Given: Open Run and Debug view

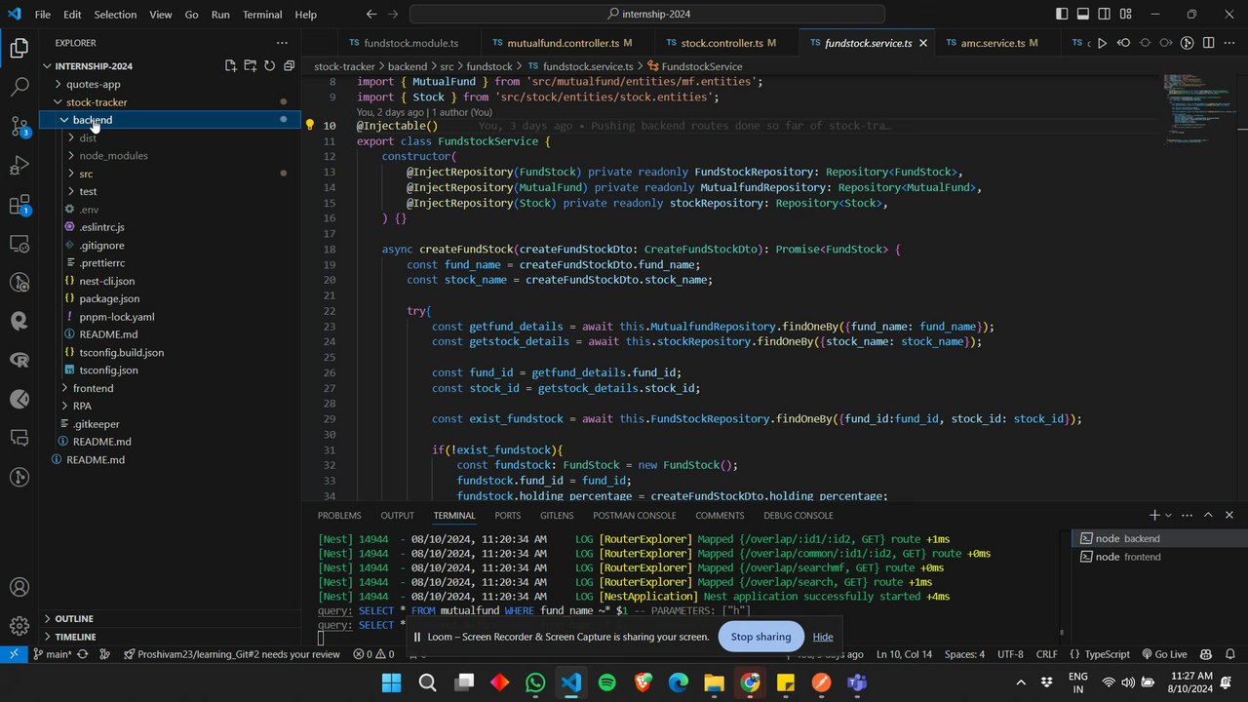Looking at the screenshot, I should click(19, 165).
